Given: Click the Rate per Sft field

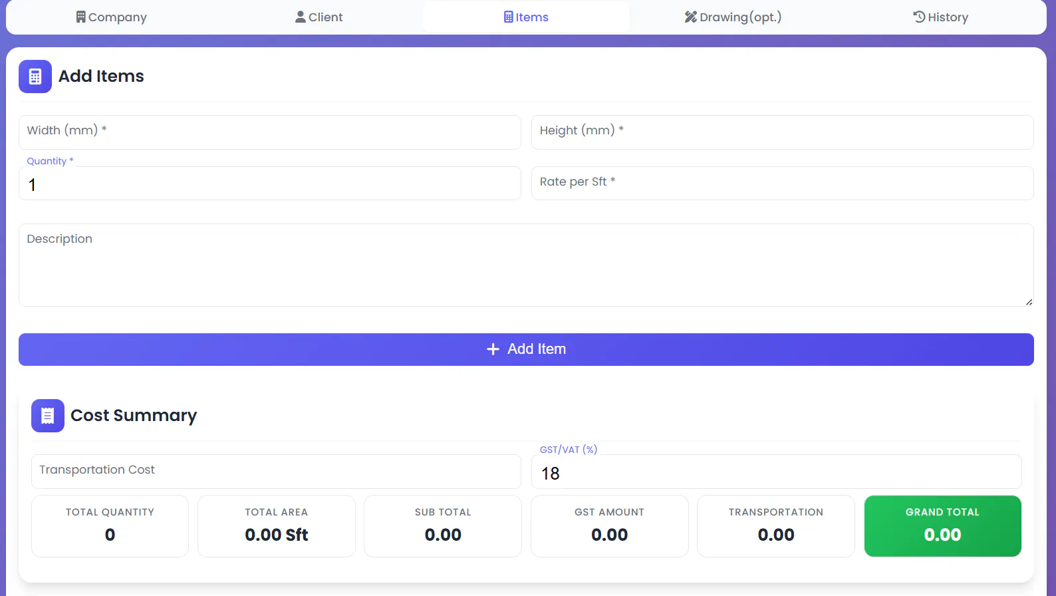Looking at the screenshot, I should point(783,184).
